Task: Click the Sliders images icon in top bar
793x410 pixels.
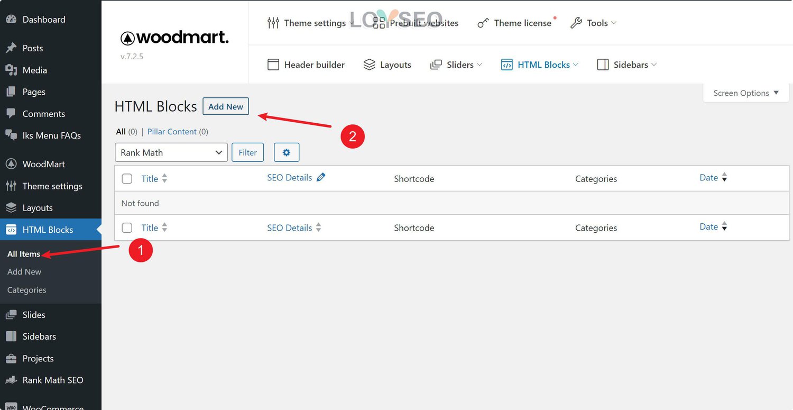Action: [x=436, y=65]
